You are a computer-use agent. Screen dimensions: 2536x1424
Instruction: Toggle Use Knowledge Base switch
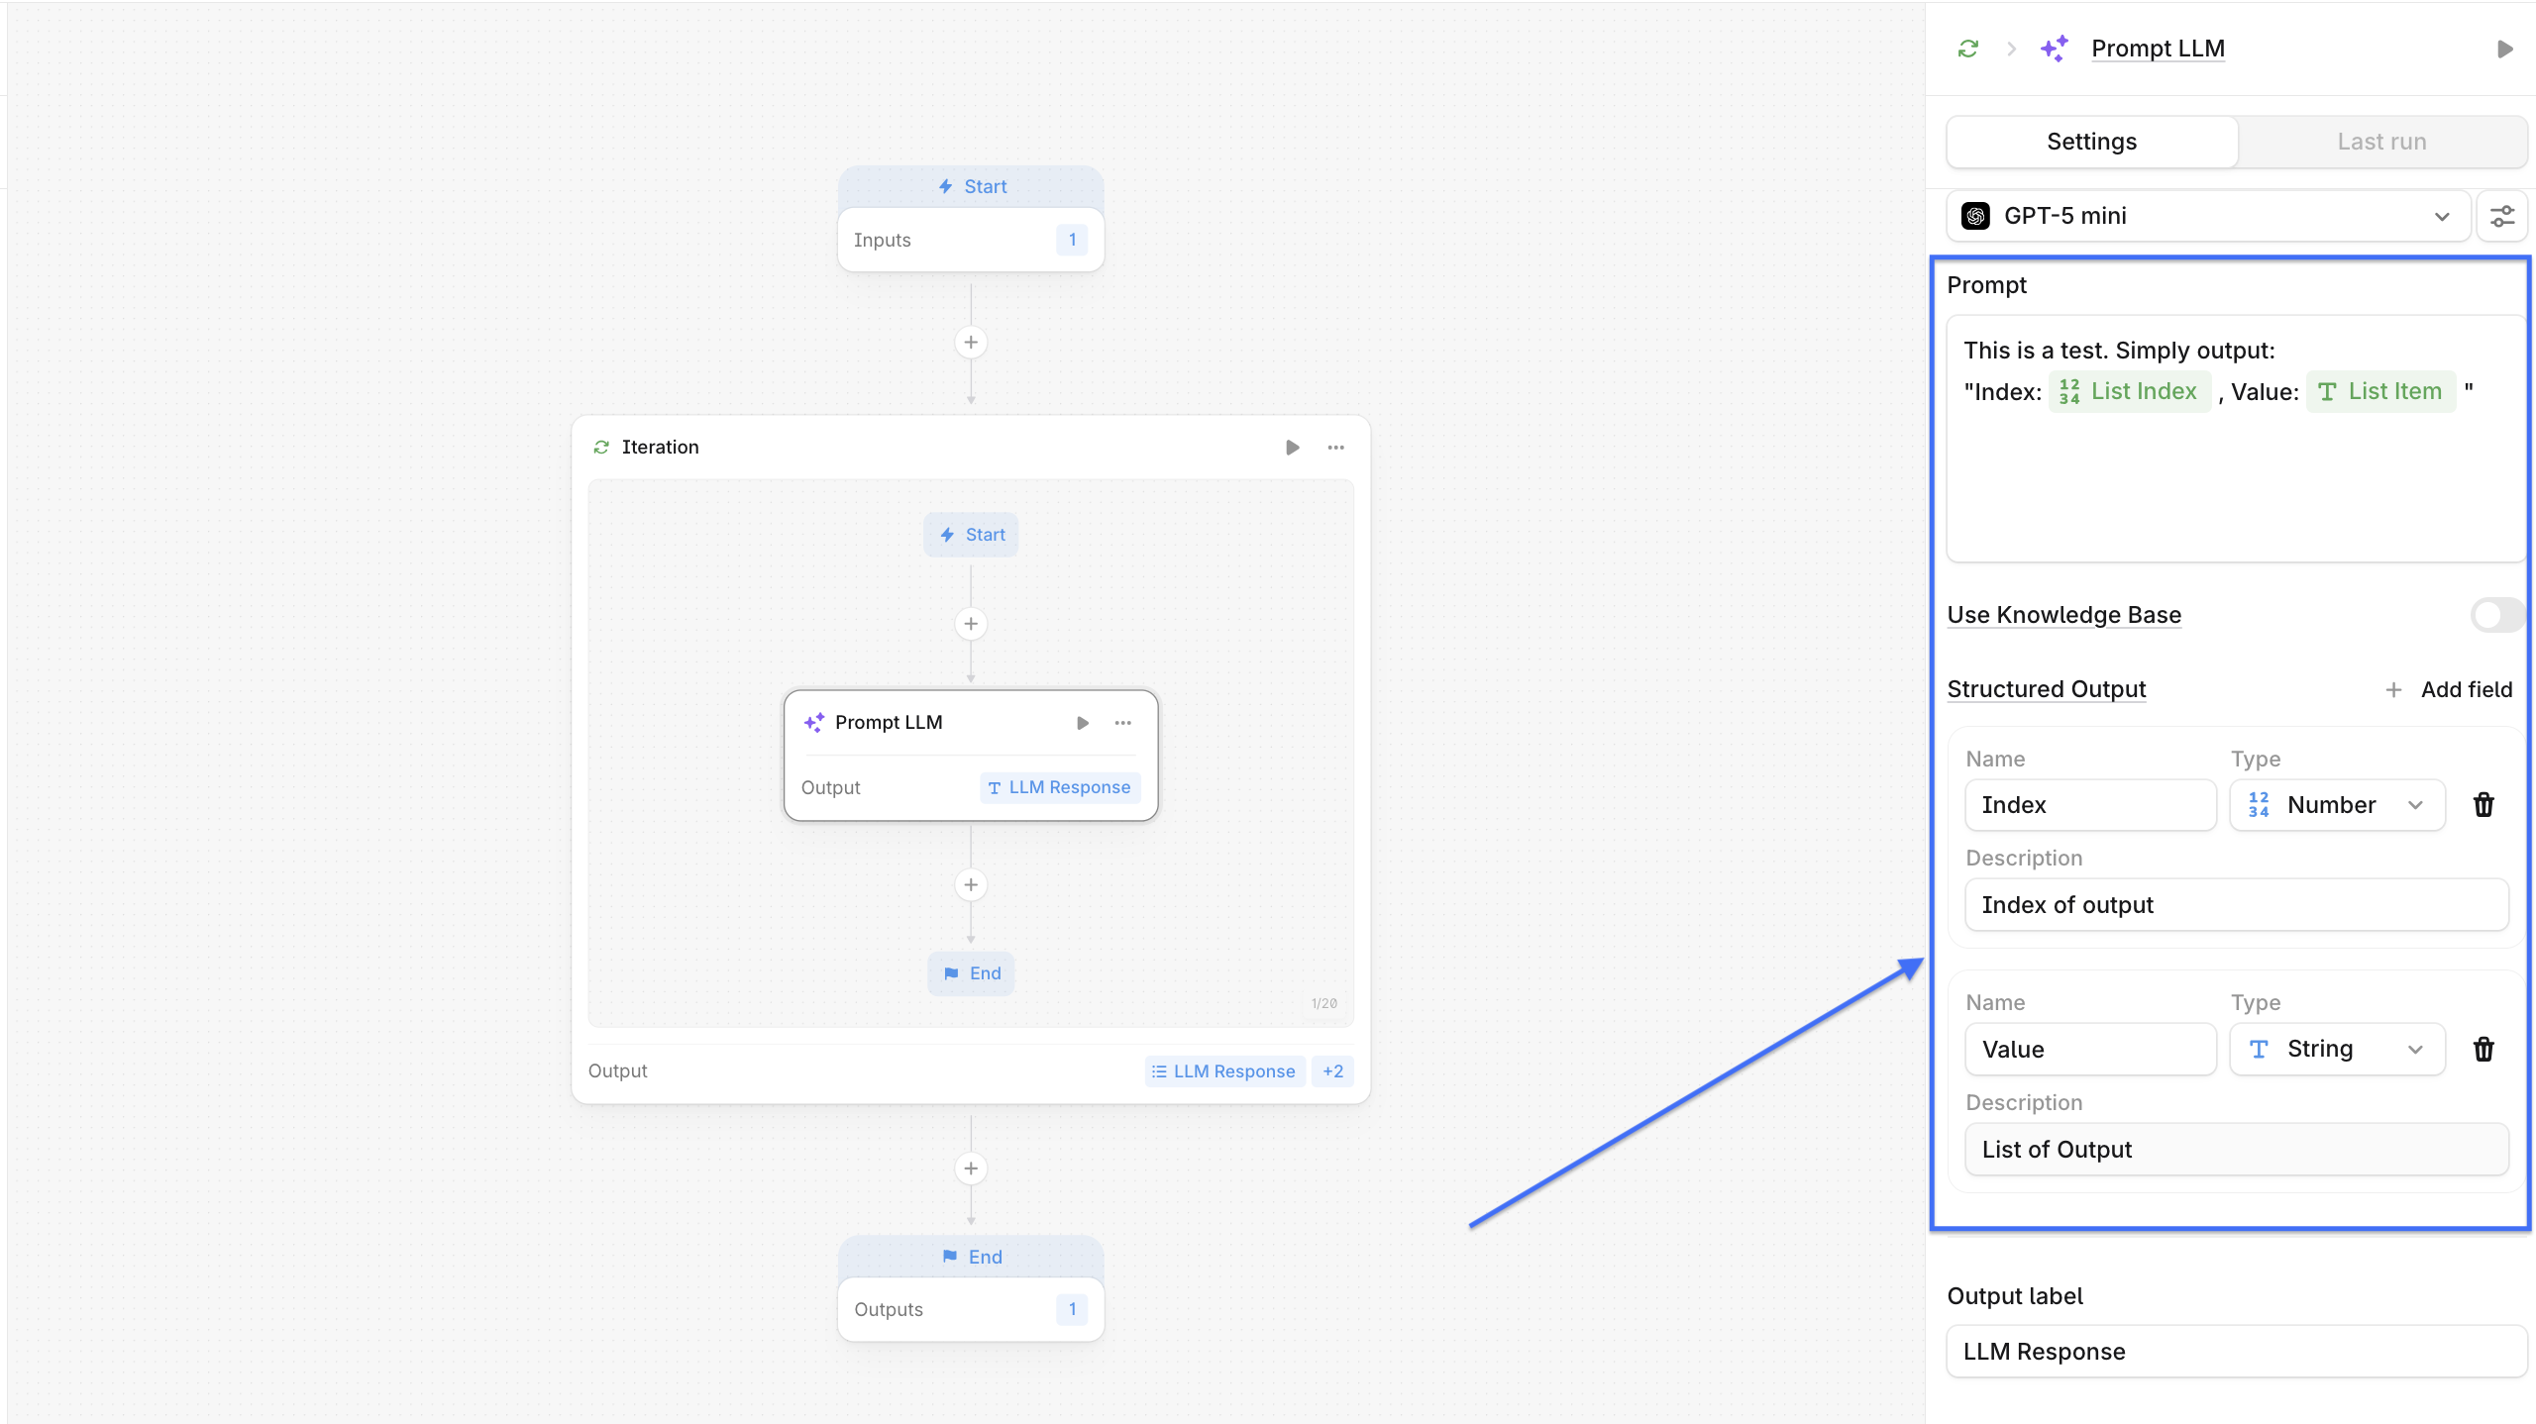pyautogui.click(x=2496, y=615)
